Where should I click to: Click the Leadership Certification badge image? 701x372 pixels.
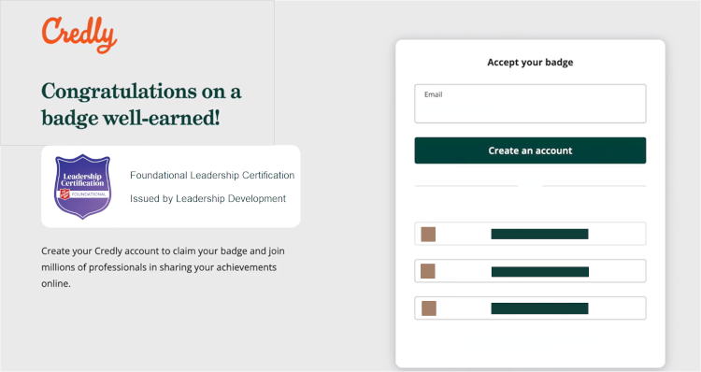[82, 186]
